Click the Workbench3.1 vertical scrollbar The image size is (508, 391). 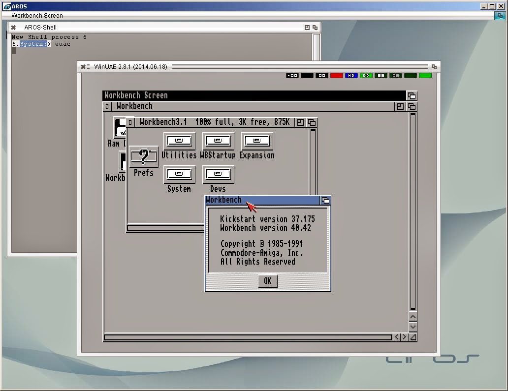[313, 162]
